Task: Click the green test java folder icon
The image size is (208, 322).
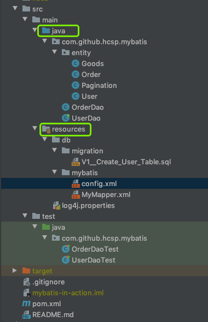Action: pos(46,227)
